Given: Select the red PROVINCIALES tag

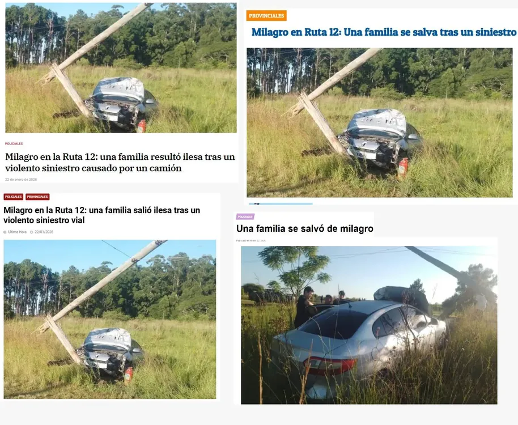Looking at the screenshot, I should click(37, 197).
